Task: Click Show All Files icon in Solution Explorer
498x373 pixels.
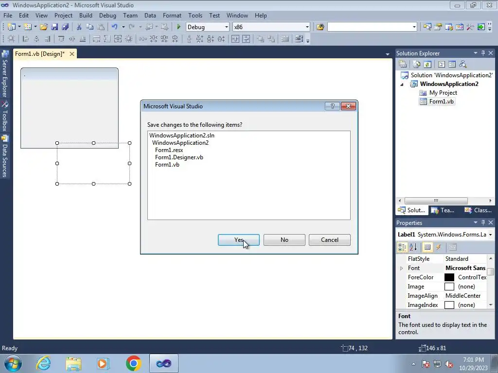Action: (417, 65)
